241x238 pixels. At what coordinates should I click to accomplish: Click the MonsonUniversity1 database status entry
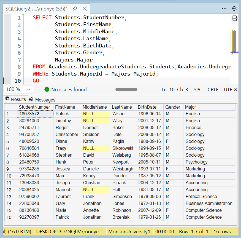129,232
